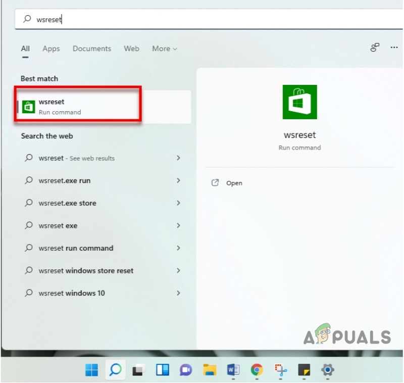Open Microsoft Word from the taskbar
Screen dimensions: 404x383
click(233, 370)
